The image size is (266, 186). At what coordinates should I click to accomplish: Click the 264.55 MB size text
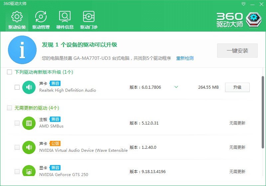point(208,87)
